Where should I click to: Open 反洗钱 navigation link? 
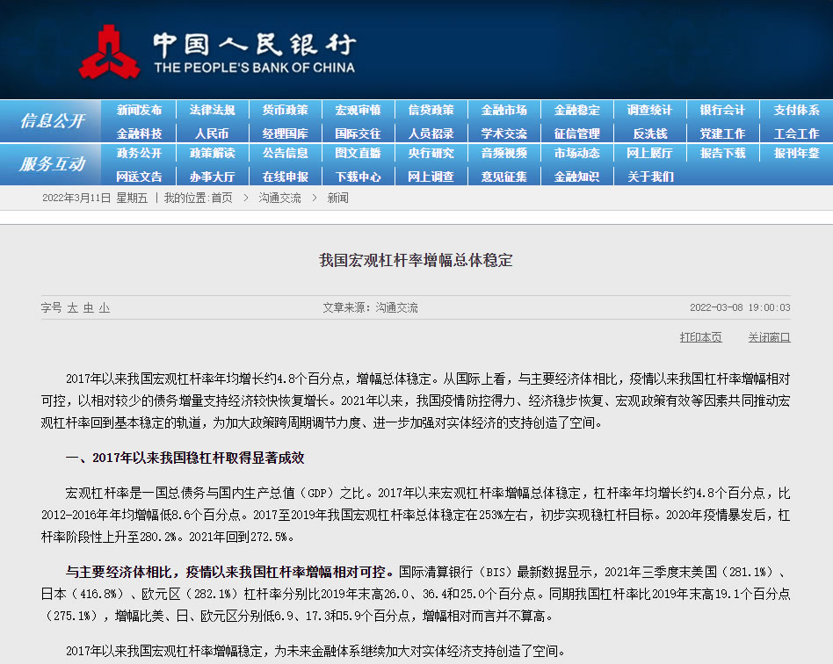click(x=649, y=134)
